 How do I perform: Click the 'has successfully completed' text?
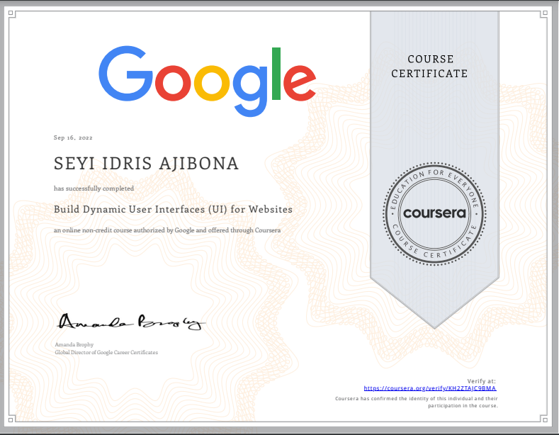pos(94,188)
